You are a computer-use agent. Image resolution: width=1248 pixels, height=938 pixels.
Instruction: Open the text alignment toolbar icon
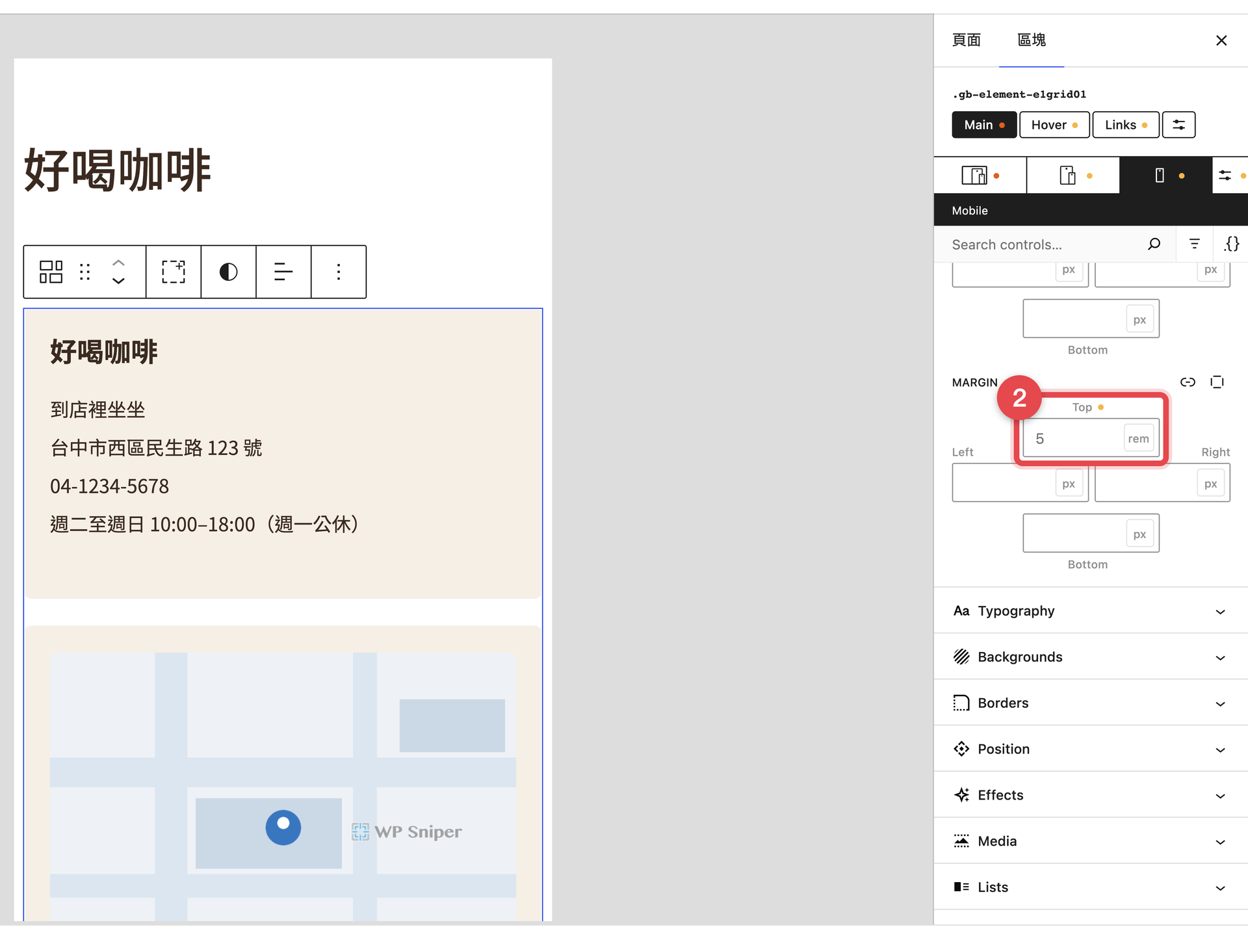[x=283, y=272]
